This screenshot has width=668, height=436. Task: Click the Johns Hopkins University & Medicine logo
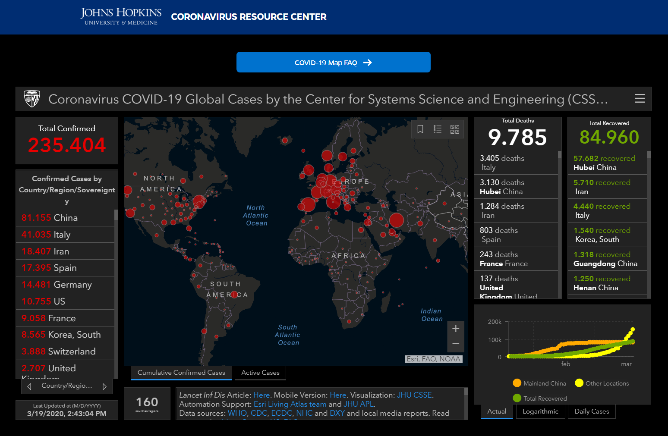121,16
